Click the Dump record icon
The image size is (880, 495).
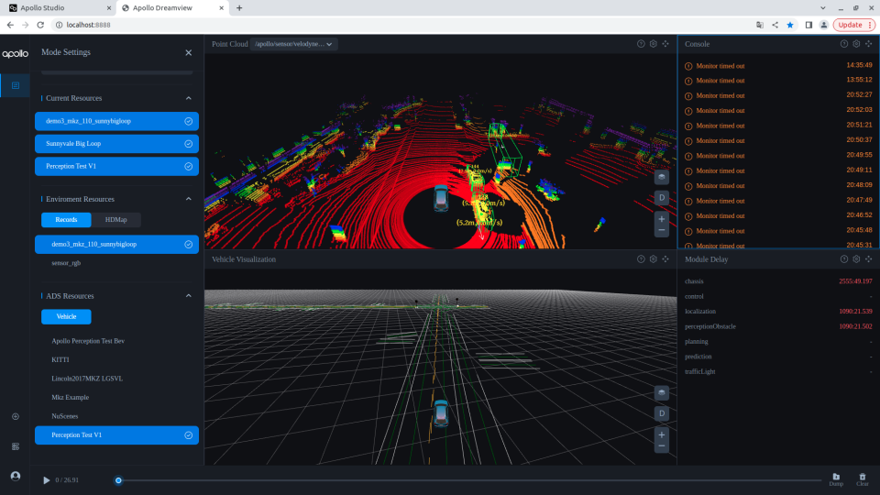click(x=836, y=477)
